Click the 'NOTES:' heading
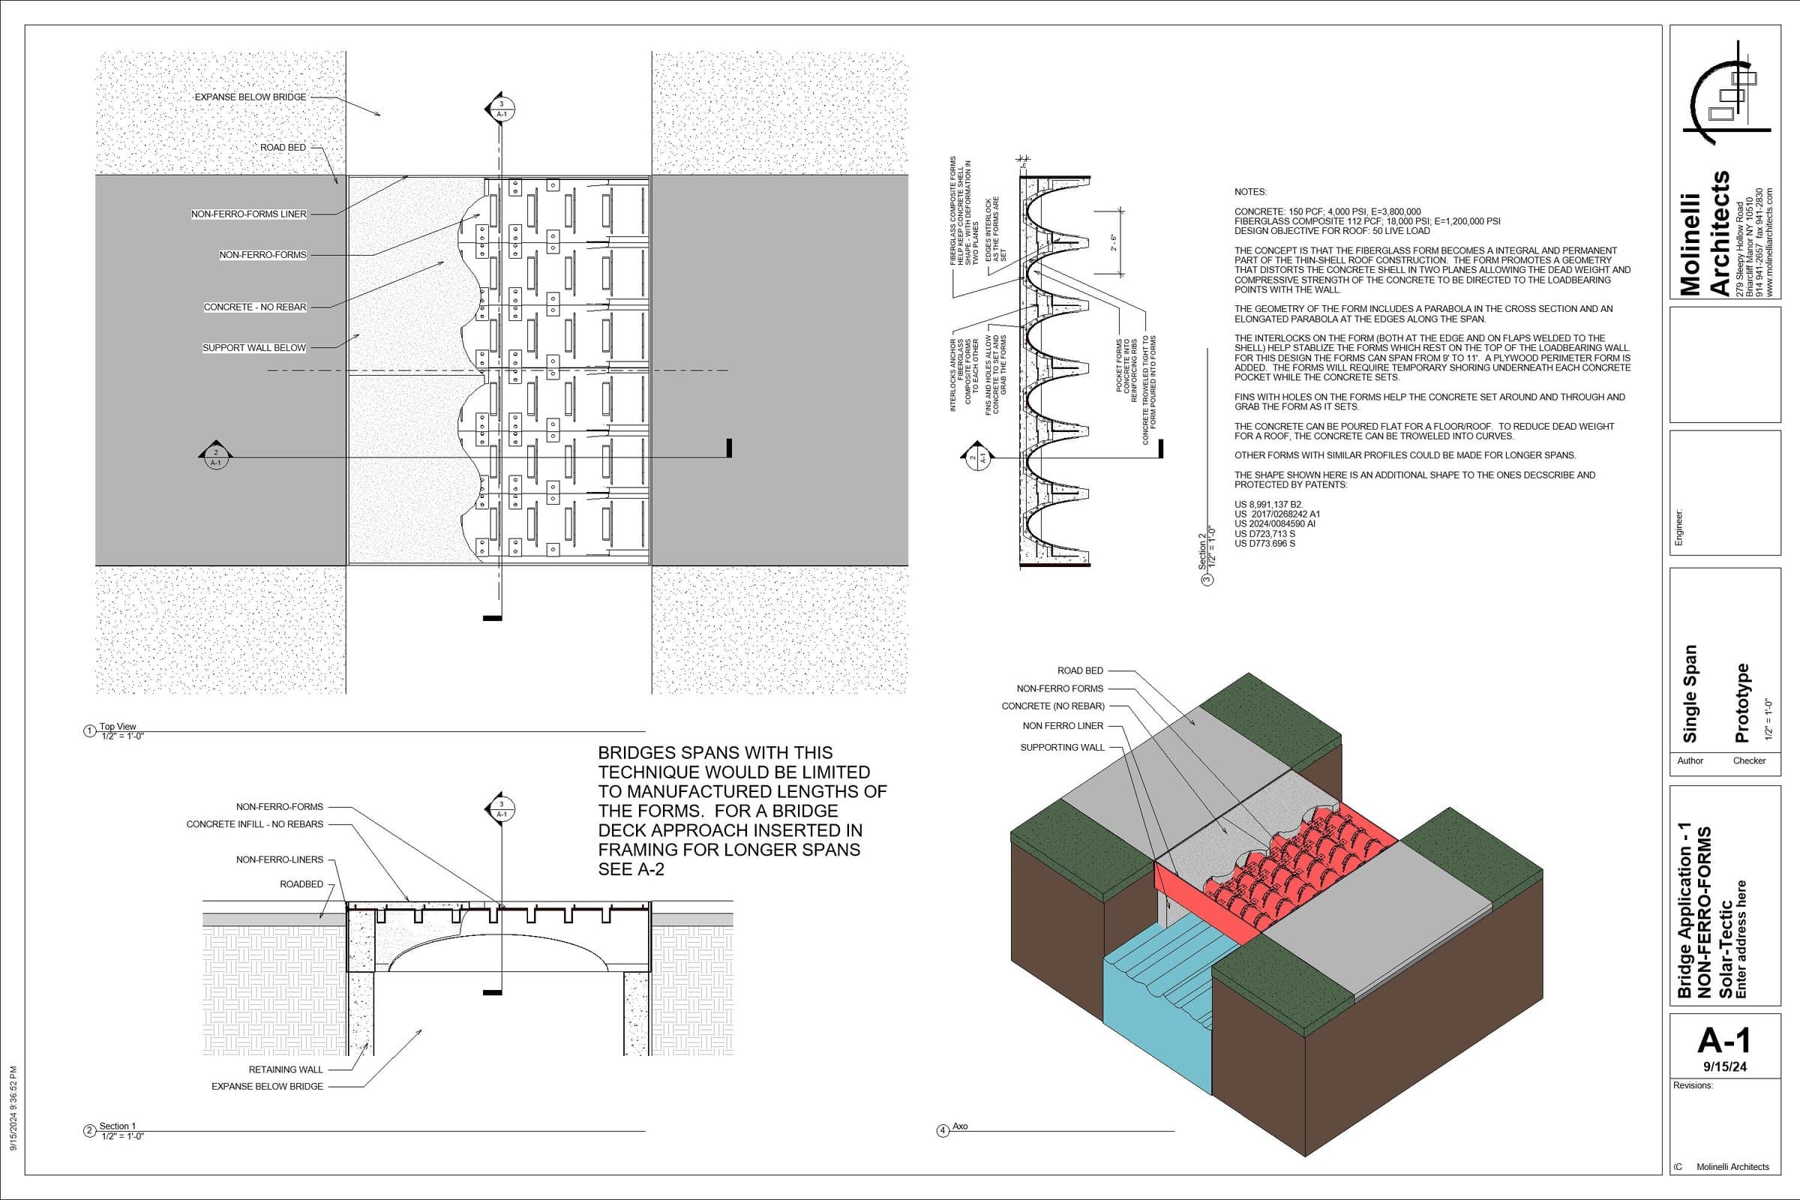The width and height of the screenshot is (1800, 1200). coord(1250,192)
